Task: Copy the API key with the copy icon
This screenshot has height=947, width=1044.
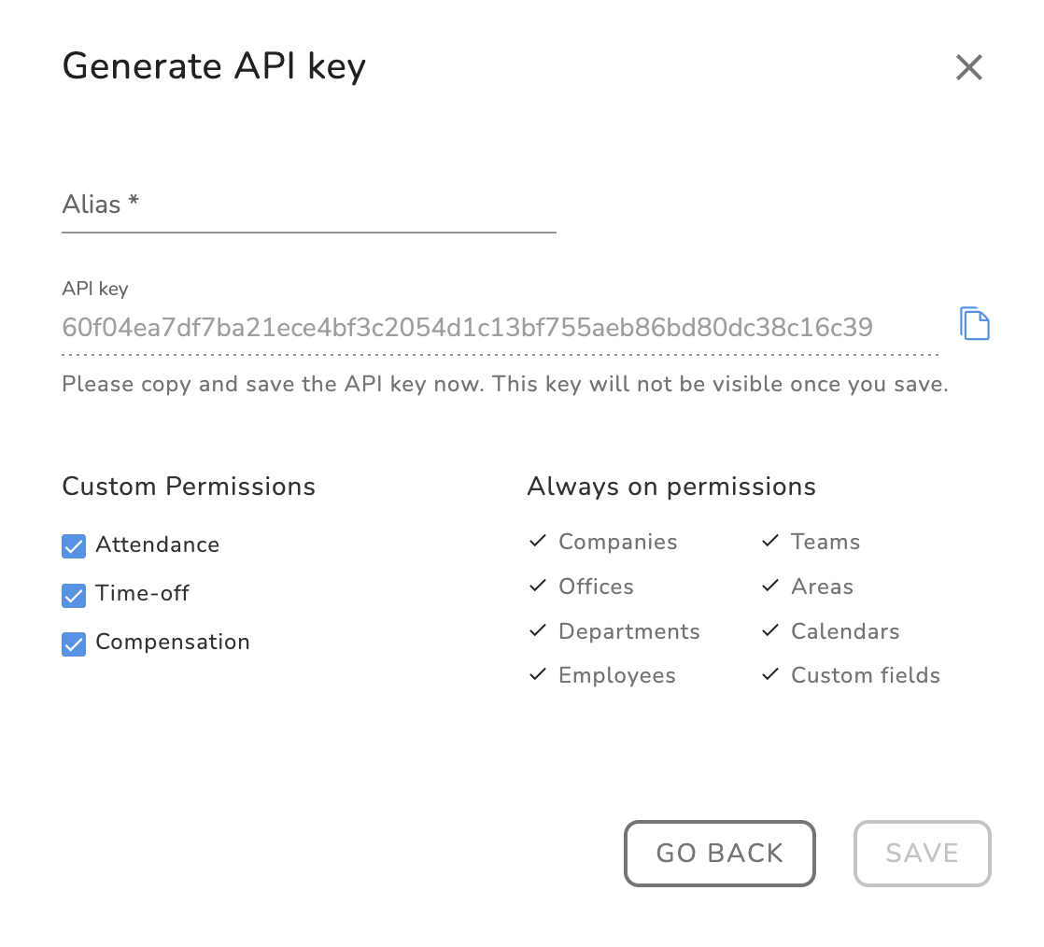Action: (974, 324)
